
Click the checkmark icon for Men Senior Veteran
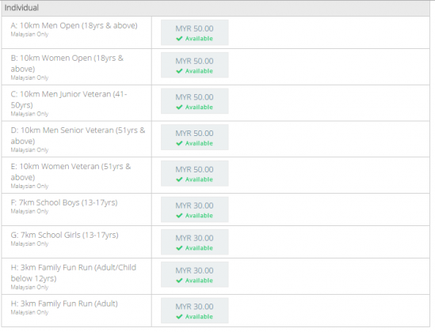[179, 143]
